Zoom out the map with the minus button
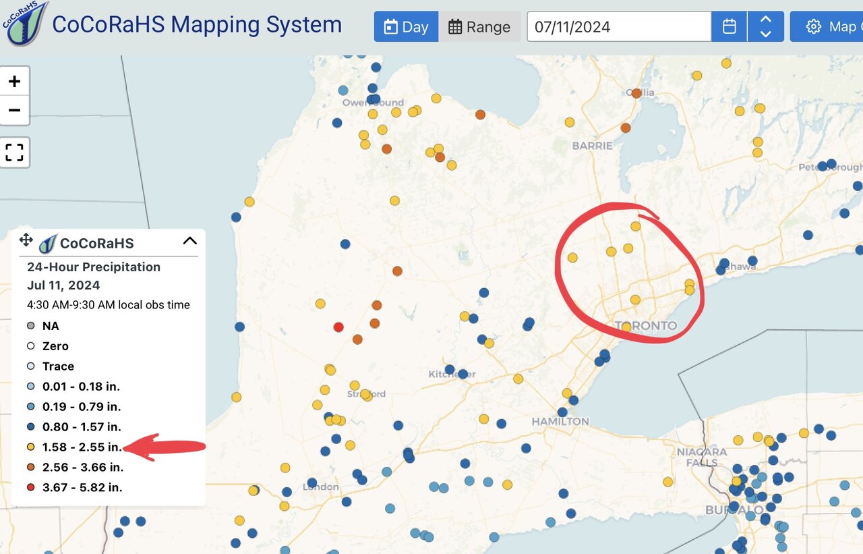 click(14, 110)
